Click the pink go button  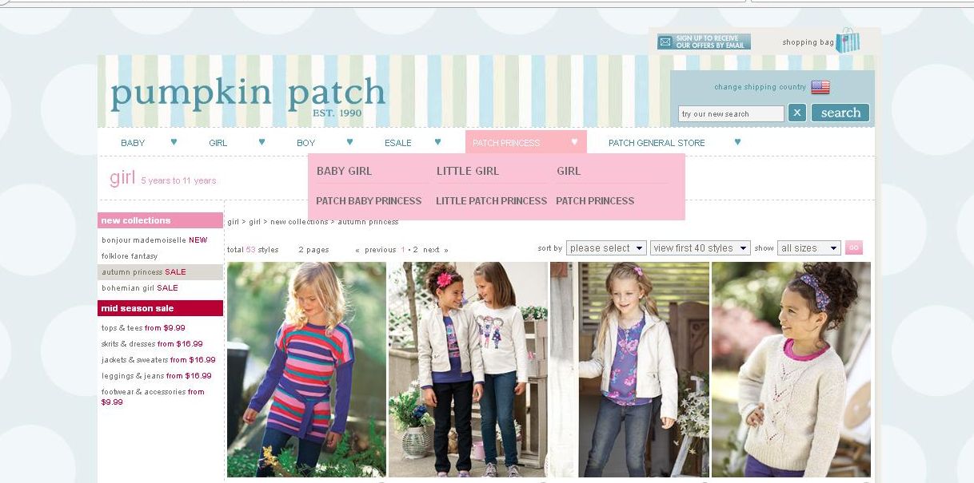854,247
